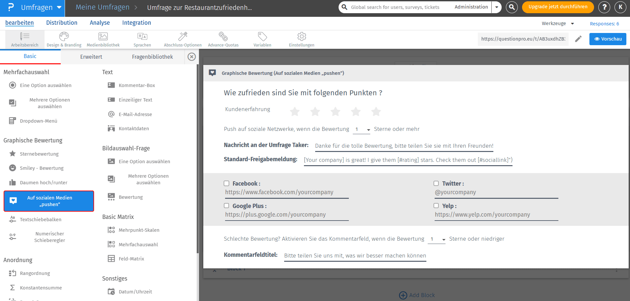Select Auf sozialen Medien „pushen" question type
Screen dimensions: 630x301
49,201
